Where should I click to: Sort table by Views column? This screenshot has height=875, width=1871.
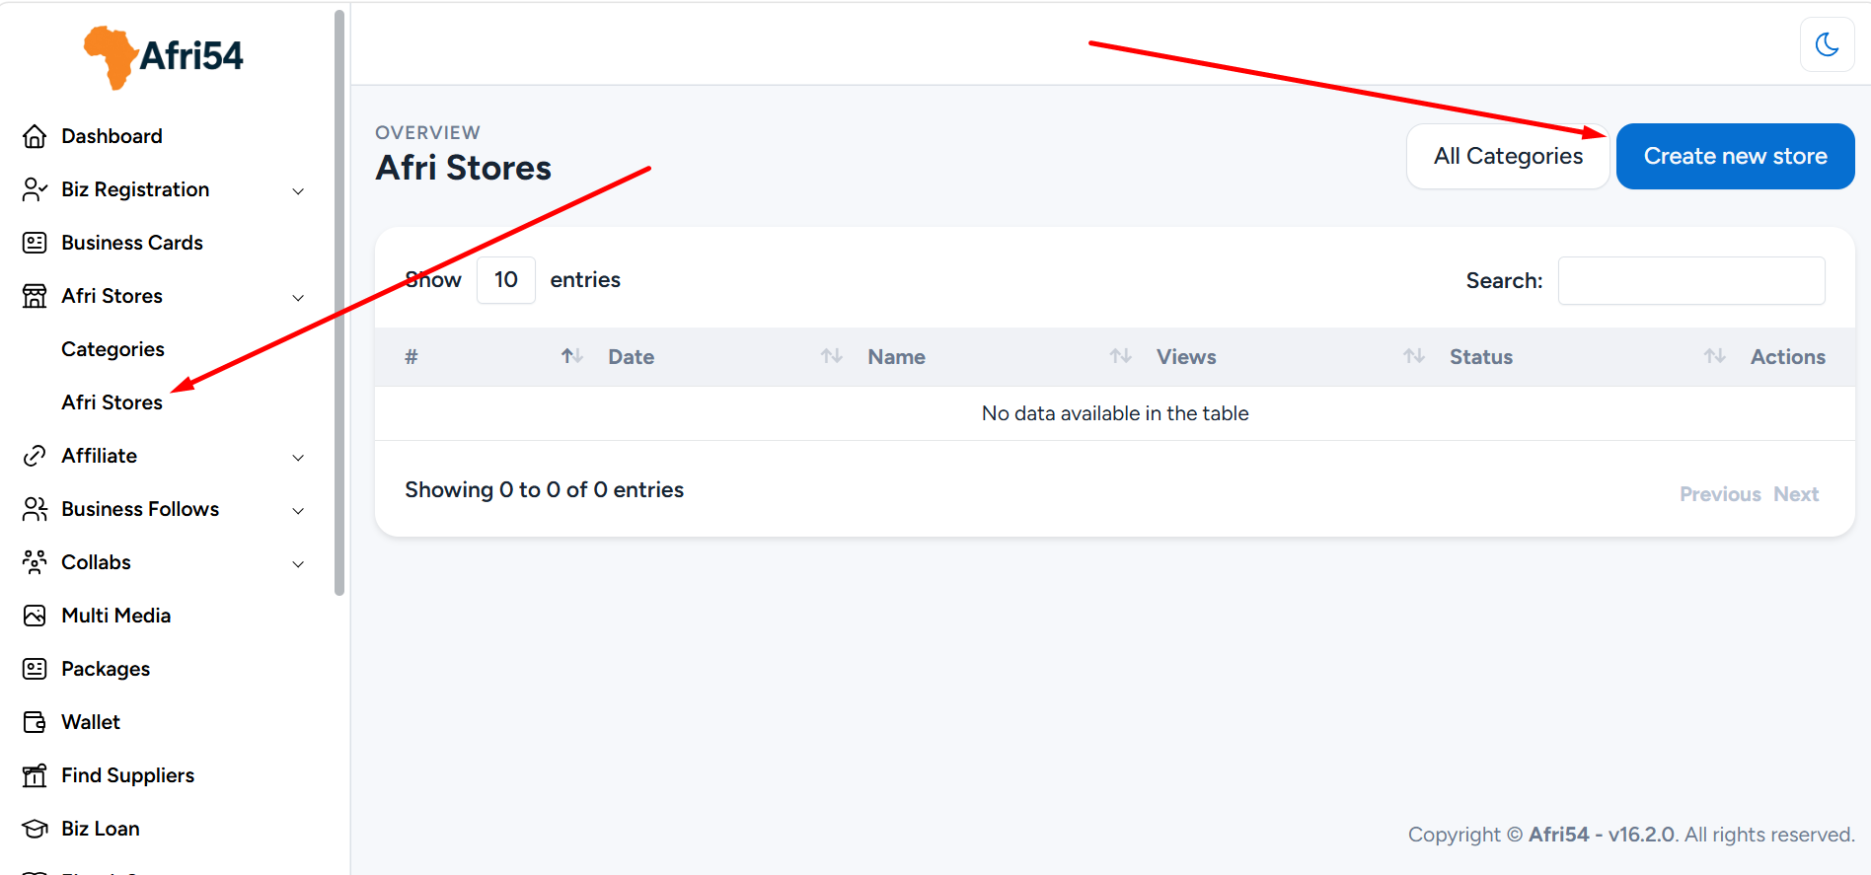tap(1185, 357)
